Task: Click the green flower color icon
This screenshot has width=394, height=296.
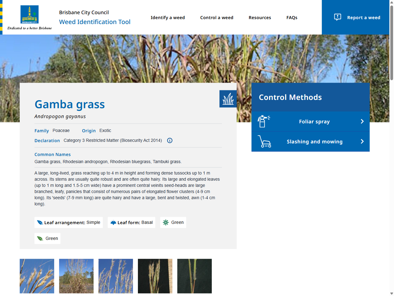Action: pos(165,222)
